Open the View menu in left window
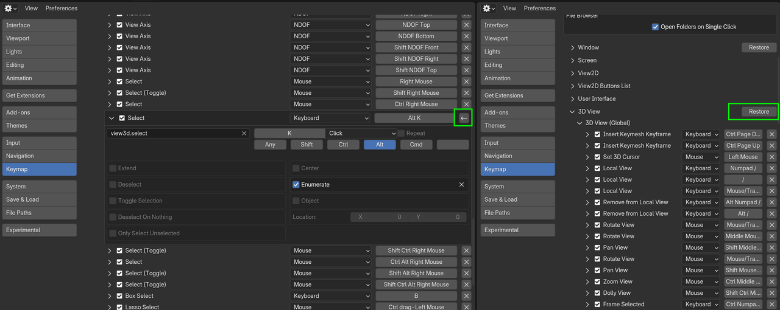 [x=31, y=8]
